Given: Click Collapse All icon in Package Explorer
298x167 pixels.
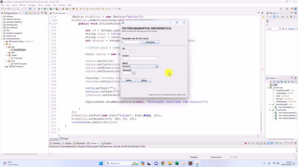Looking at the screenshot, I should [27, 13].
